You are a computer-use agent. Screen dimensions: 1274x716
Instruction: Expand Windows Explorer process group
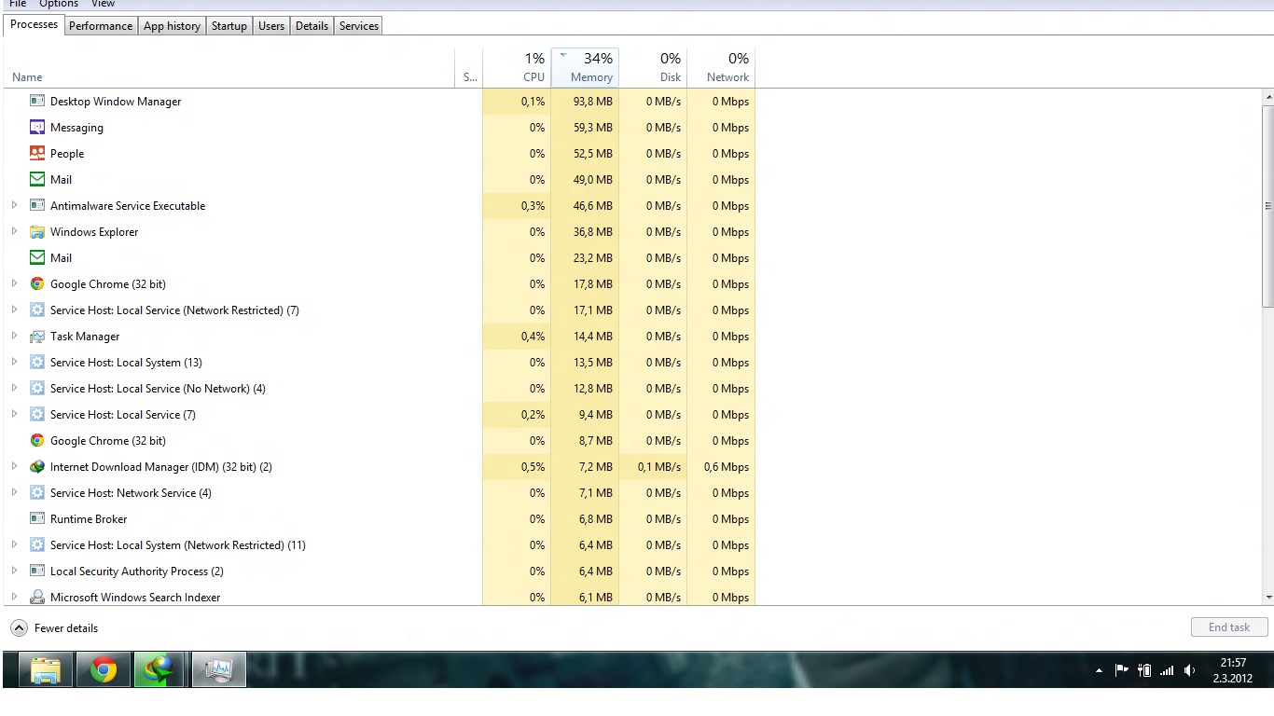pyautogui.click(x=14, y=231)
